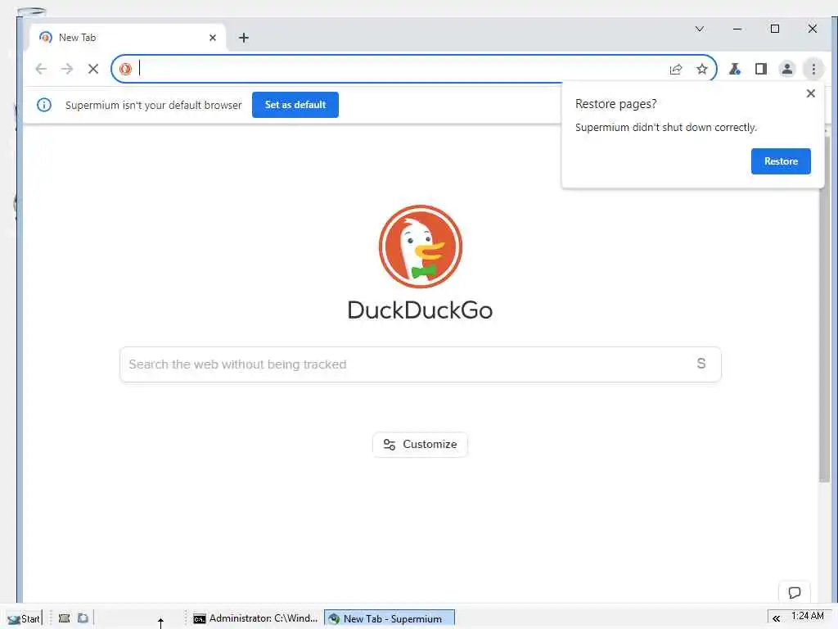Go back using the back arrow
The image size is (838, 629).
click(x=41, y=69)
